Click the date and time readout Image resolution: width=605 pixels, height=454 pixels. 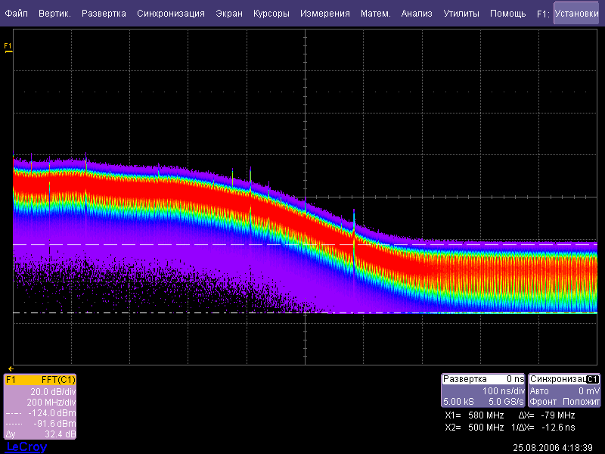(553, 447)
